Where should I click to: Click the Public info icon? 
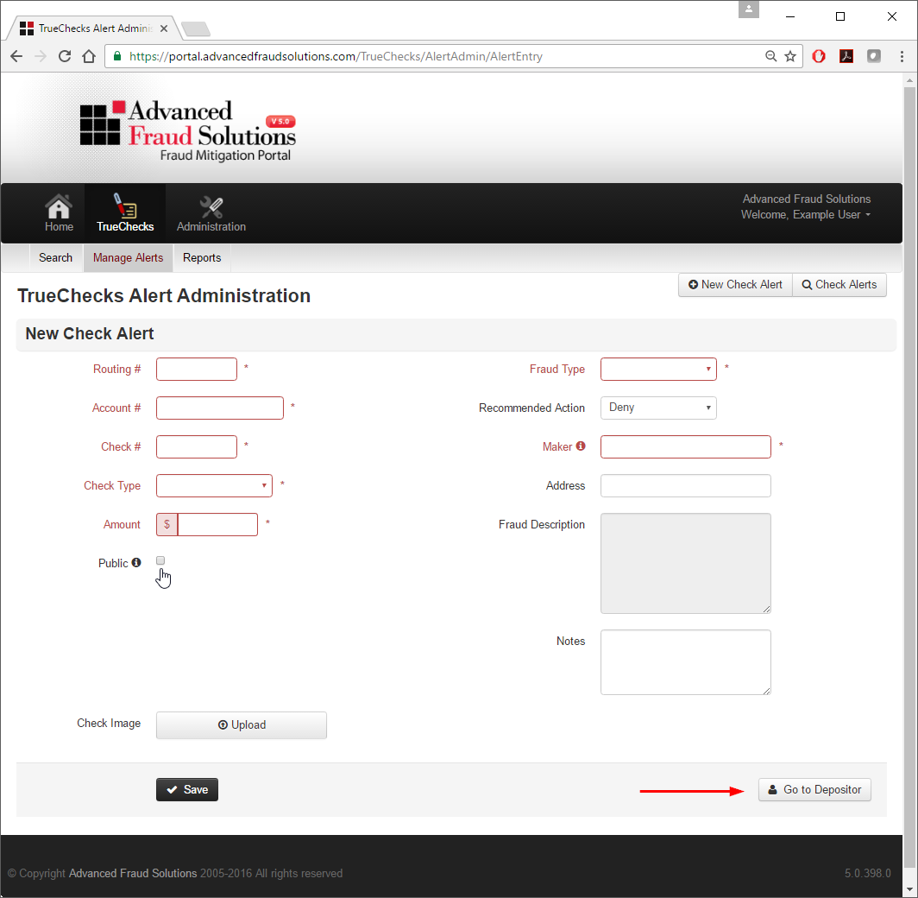coord(135,562)
